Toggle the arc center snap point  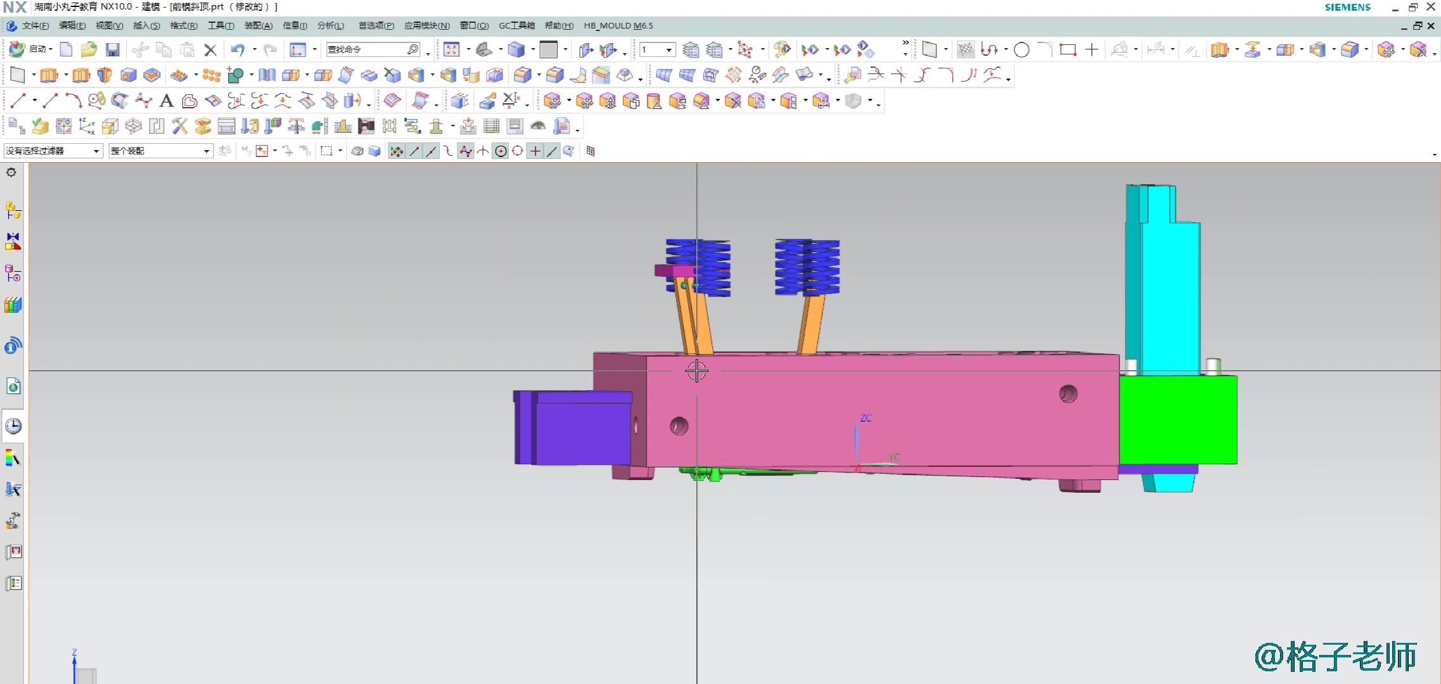(x=501, y=151)
